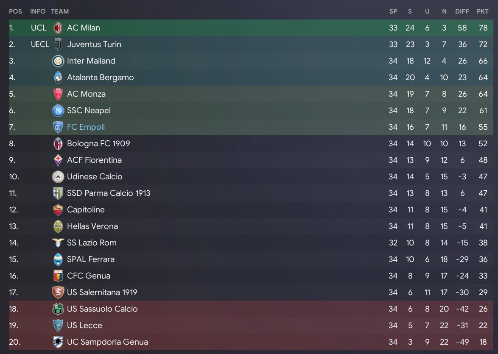Open the FC Empoli team link
The image size is (498, 354).
pyautogui.click(x=86, y=127)
